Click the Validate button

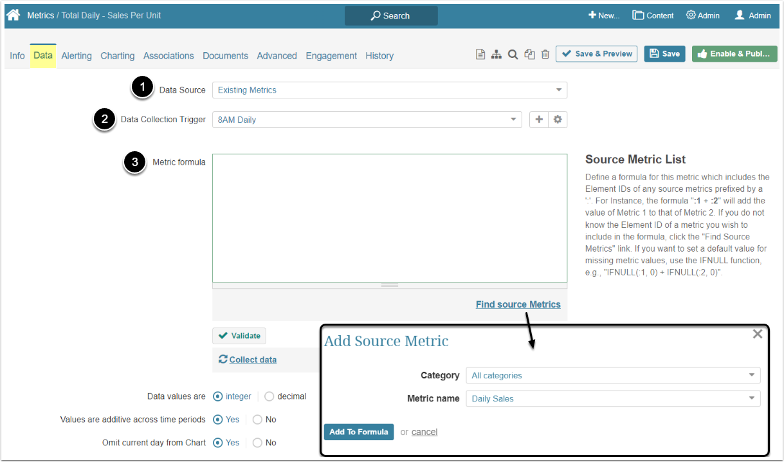tap(239, 336)
